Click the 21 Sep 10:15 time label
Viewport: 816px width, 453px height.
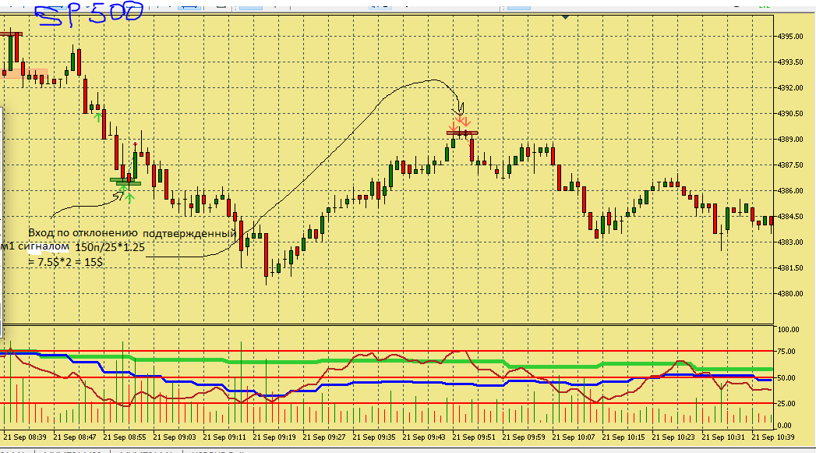click(x=623, y=437)
